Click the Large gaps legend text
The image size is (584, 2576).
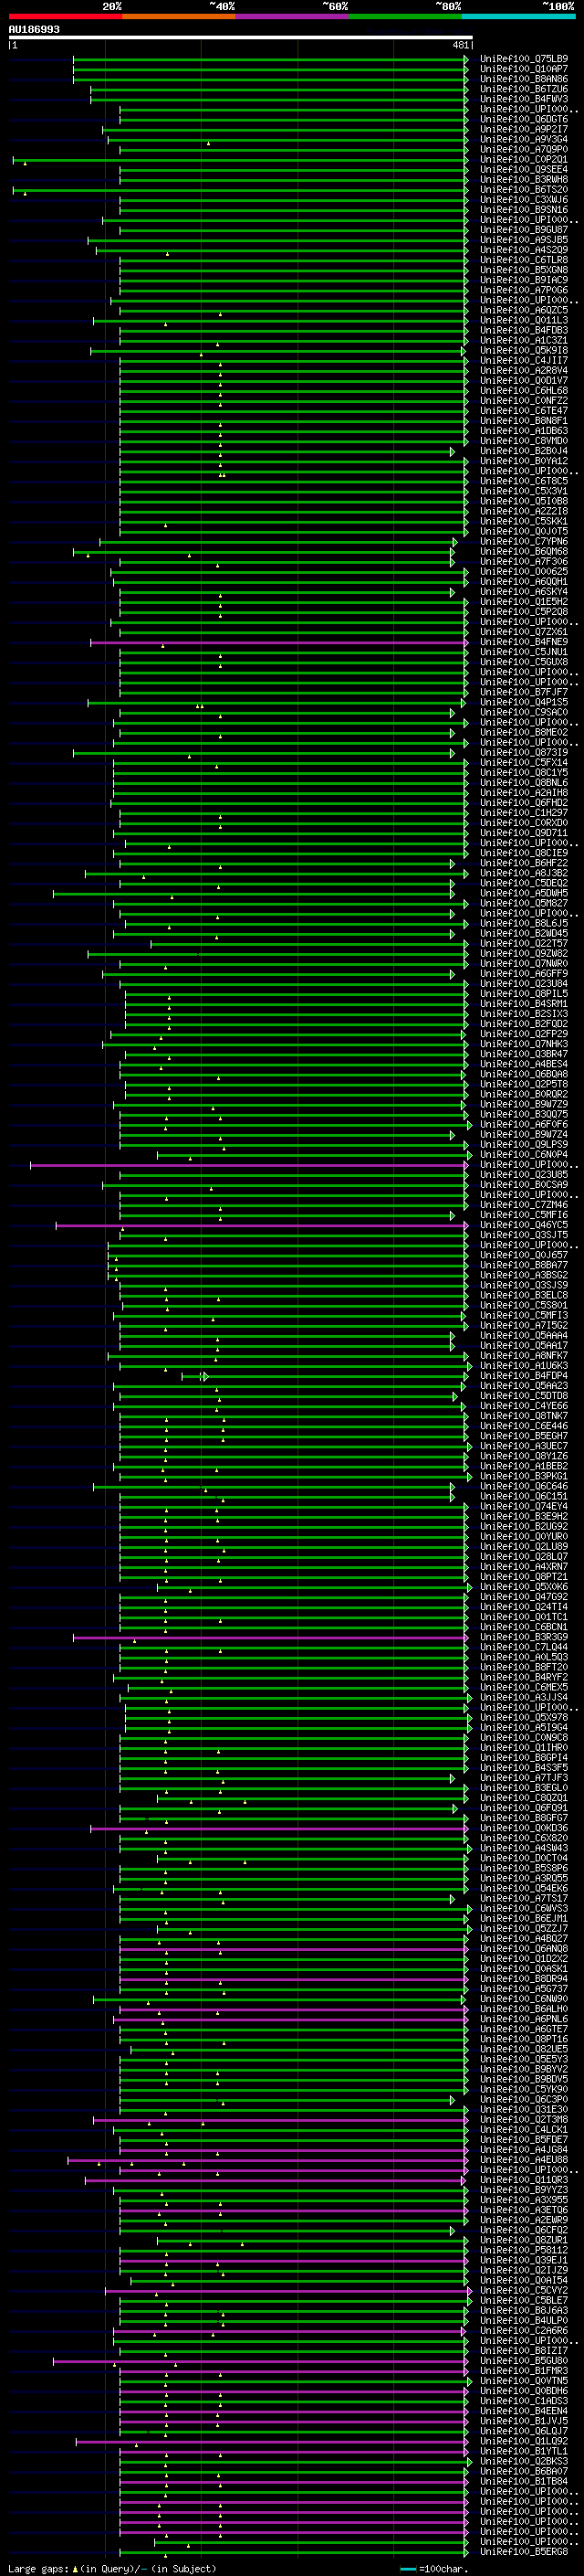pyautogui.click(x=38, y=2568)
